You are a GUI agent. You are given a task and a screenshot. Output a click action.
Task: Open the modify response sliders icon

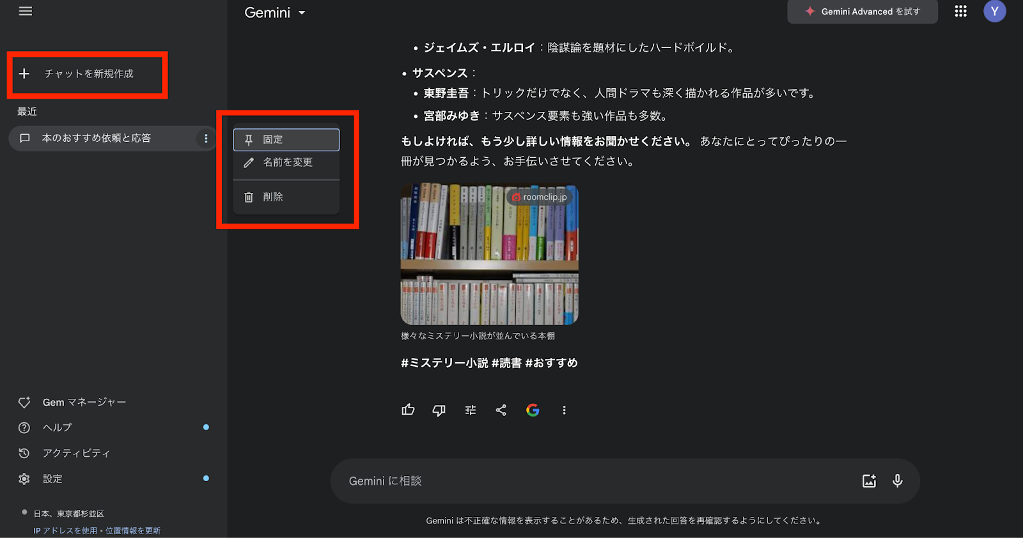[x=471, y=410]
